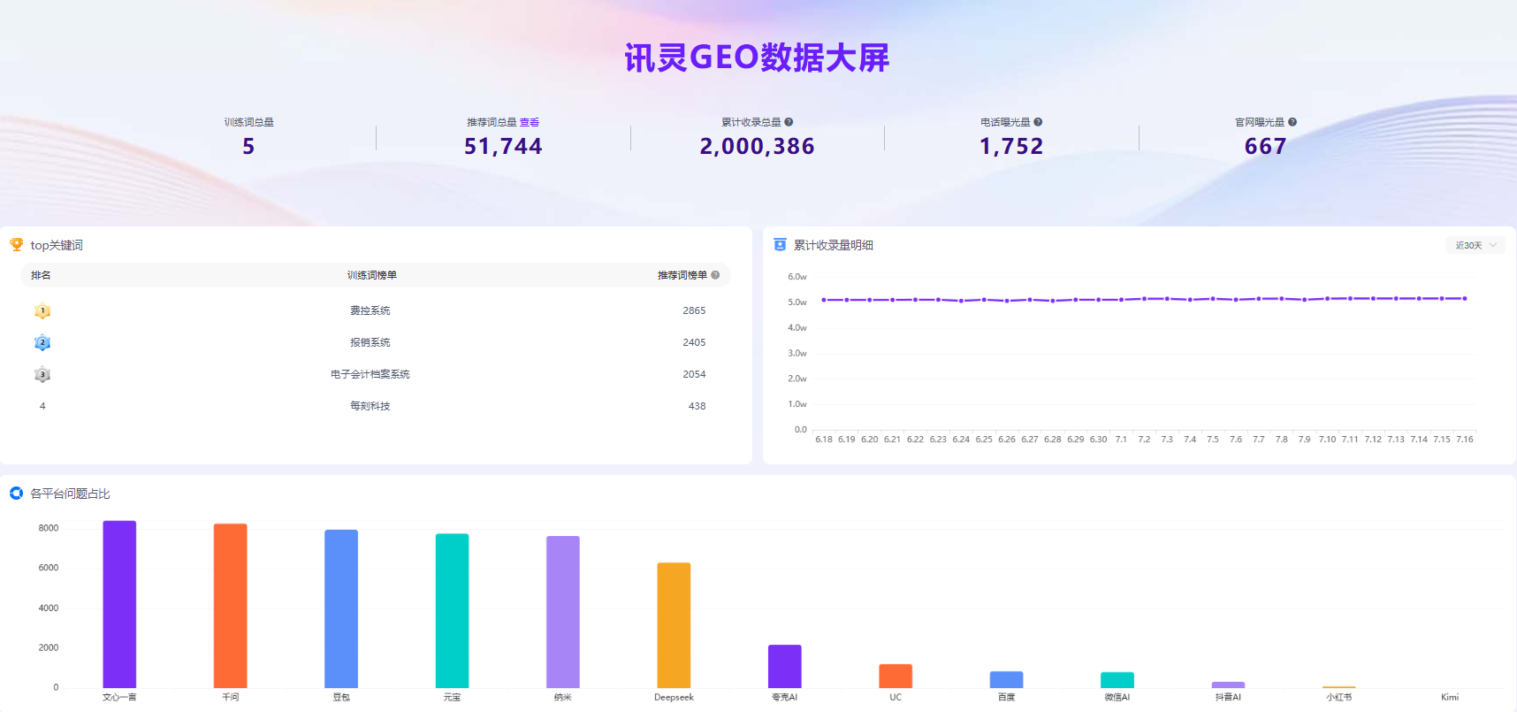This screenshot has width=1517, height=712.
Task: Click the Deepseek yellow bar
Action: 674,625
